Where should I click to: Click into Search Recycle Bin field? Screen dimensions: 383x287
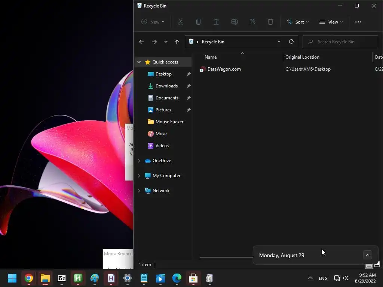coord(340,42)
